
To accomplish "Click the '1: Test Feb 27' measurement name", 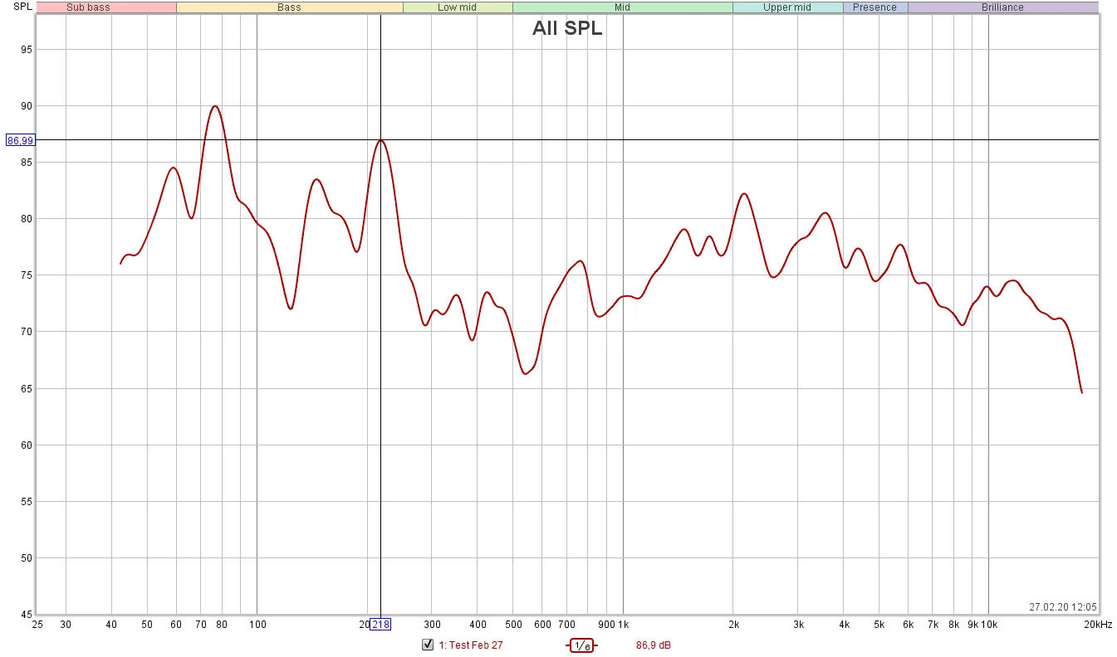I will pos(472,645).
